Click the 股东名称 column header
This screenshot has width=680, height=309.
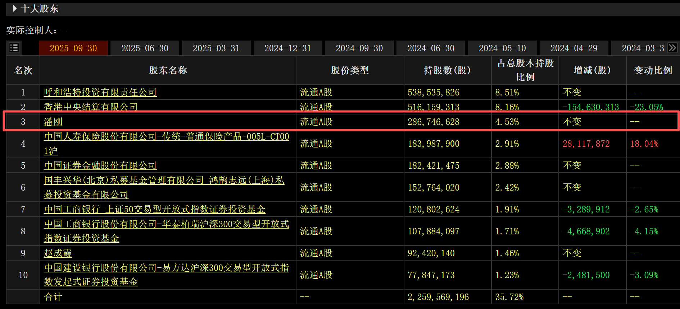(x=168, y=70)
